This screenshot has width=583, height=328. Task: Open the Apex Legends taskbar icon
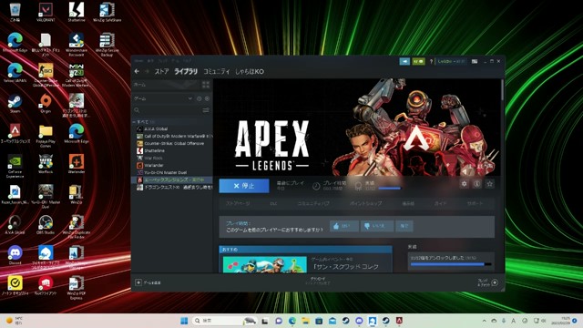[399, 321]
